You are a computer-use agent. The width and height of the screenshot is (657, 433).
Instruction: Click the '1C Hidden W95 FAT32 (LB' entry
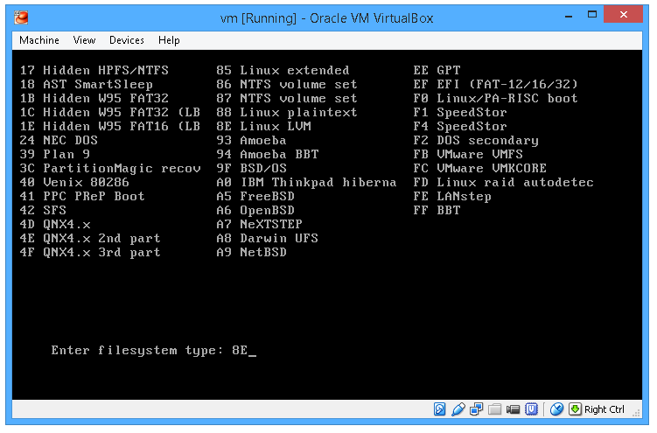point(110,112)
